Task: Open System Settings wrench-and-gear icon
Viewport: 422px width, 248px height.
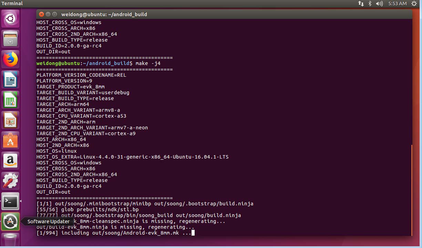Action: click(x=10, y=181)
